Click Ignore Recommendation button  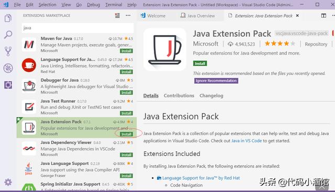click(216, 81)
